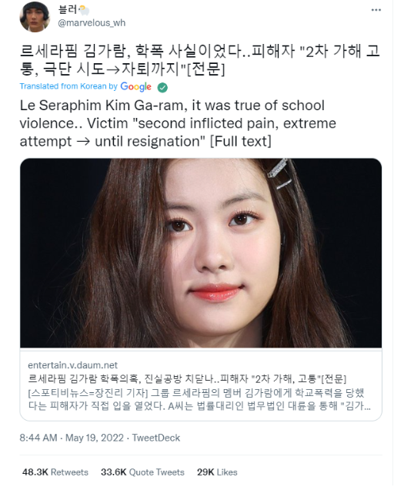Open the three-dot more options menu

point(376,10)
